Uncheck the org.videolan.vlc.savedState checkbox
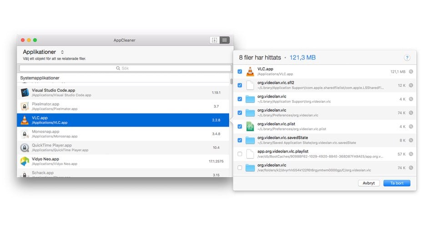The image size is (432, 227). tap(240, 140)
